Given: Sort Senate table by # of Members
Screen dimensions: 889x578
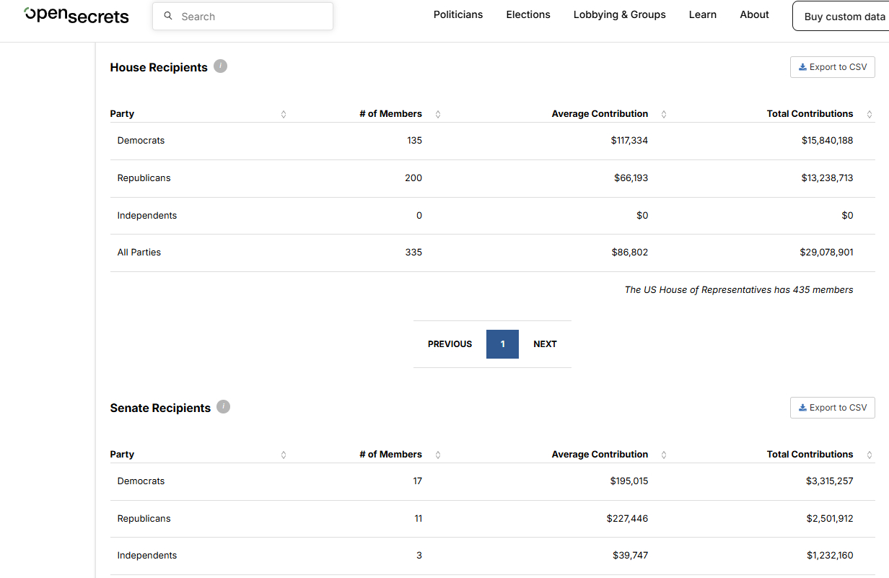Looking at the screenshot, I should pyautogui.click(x=438, y=455).
